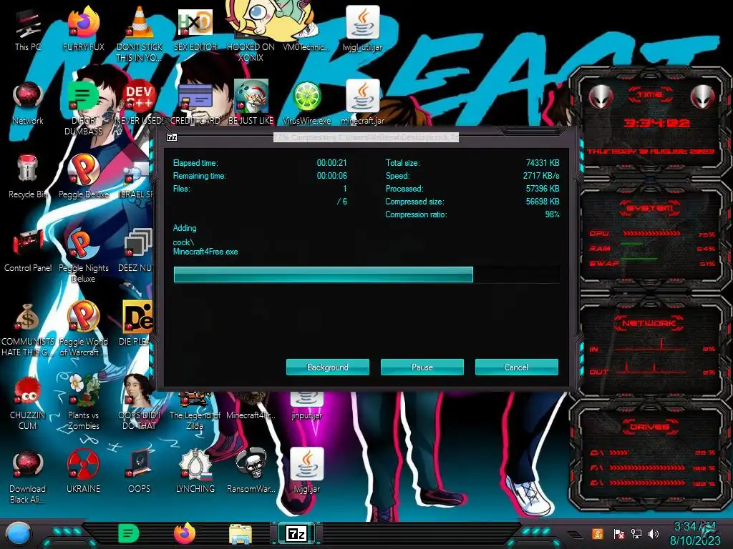Image resolution: width=733 pixels, height=549 pixels.
Task: Launch Firefox from the taskbar
Action: point(184,533)
